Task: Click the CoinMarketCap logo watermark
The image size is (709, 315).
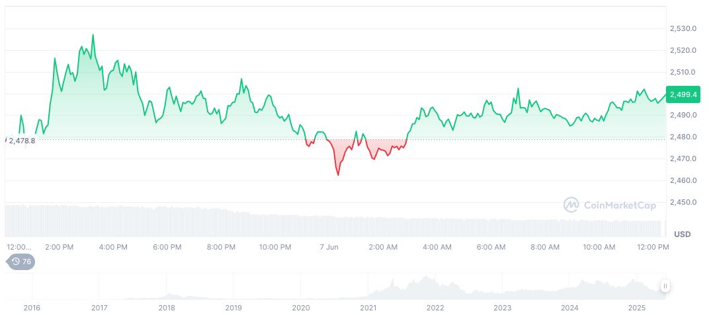Action: click(610, 205)
